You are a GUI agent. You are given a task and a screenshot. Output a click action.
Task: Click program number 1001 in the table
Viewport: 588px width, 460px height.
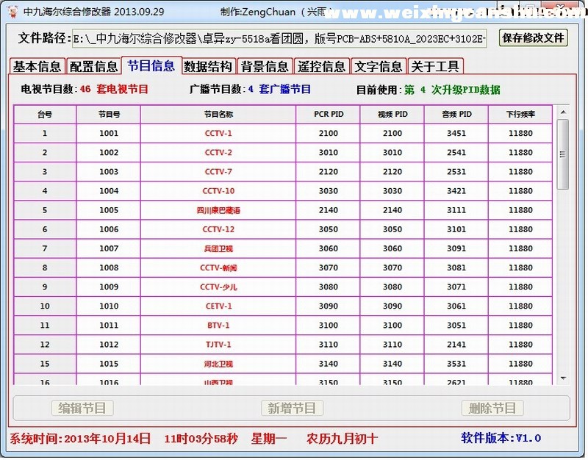(109, 134)
